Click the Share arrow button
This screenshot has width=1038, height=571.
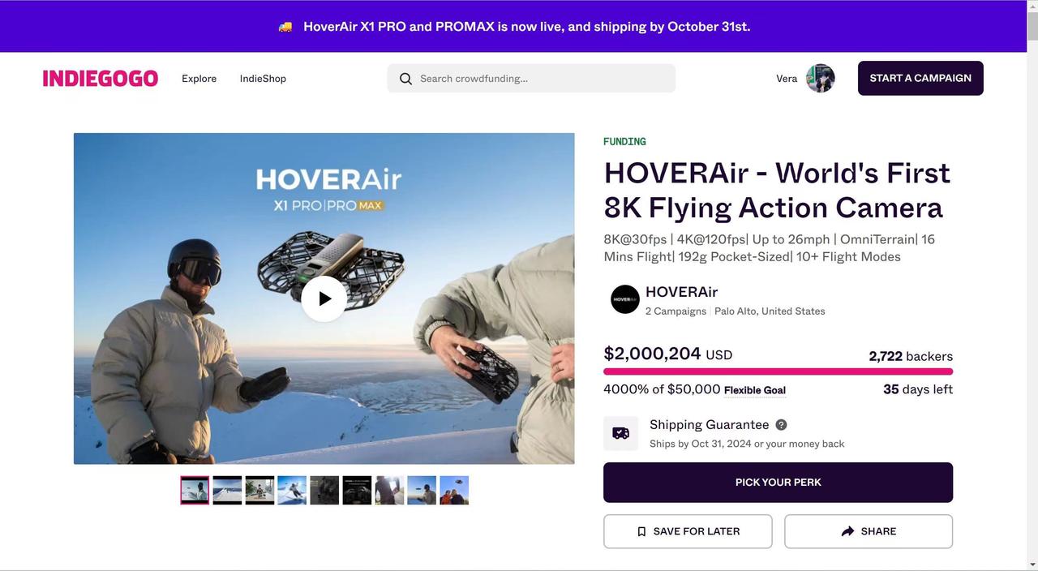tap(868, 531)
